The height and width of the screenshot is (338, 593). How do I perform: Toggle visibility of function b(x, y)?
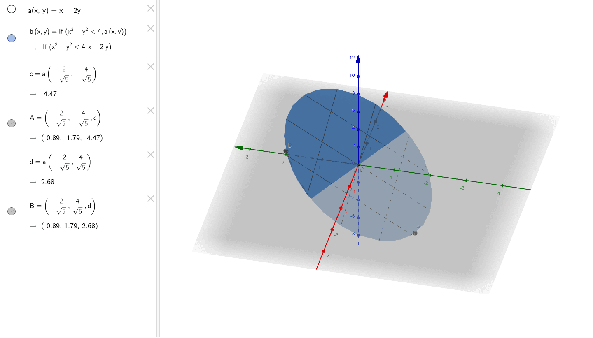pos(12,38)
